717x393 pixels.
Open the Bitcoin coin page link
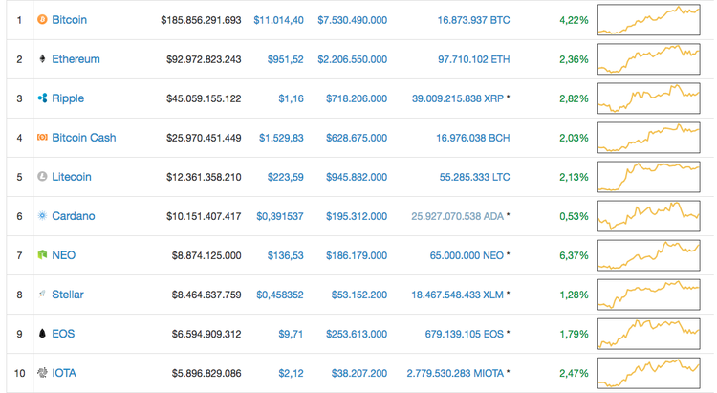click(69, 20)
